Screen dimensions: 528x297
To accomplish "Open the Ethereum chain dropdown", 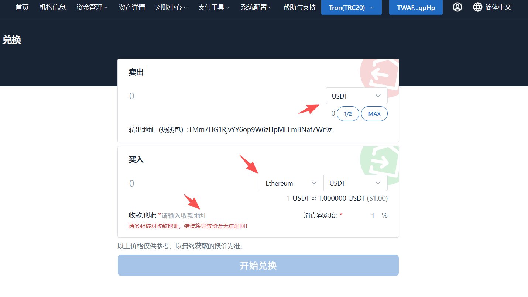I will point(291,183).
